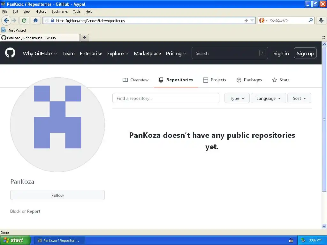Screen dimensions: 327x245
Task: Click the PanKoza profile avatar image
Action: tap(57, 125)
